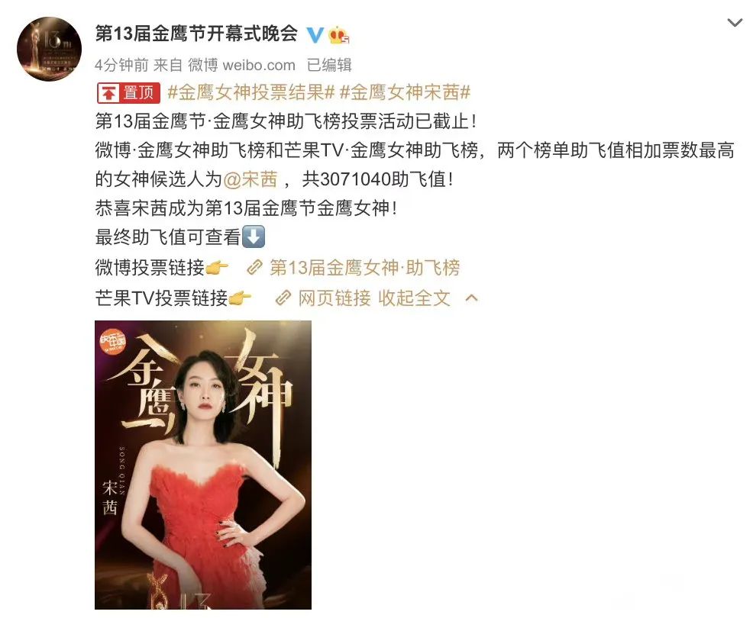Open the post options chevron menu
The width and height of the screenshot is (753, 618).
click(x=735, y=23)
